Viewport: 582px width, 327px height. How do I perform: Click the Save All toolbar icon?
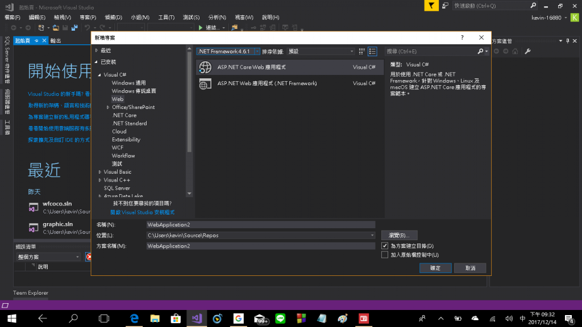pos(74,27)
